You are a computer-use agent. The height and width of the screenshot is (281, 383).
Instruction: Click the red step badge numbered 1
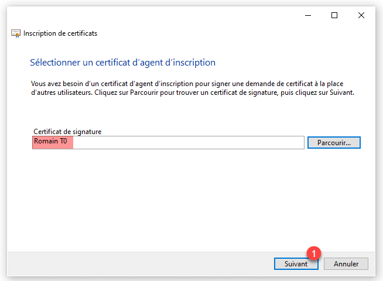(x=314, y=253)
